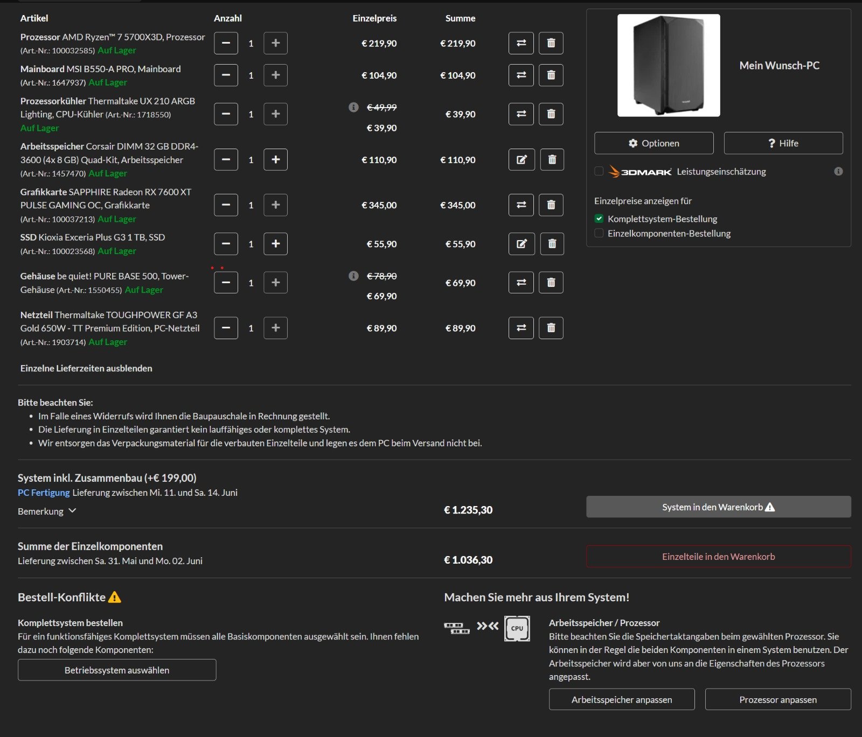Increase quantity of Thermaltake TOUGHPOWER power supply
The height and width of the screenshot is (737, 862).
coord(275,328)
